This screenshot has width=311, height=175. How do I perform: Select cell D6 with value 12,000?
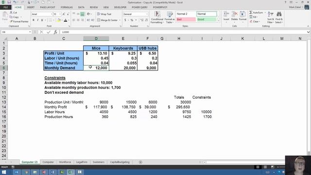[96, 68]
